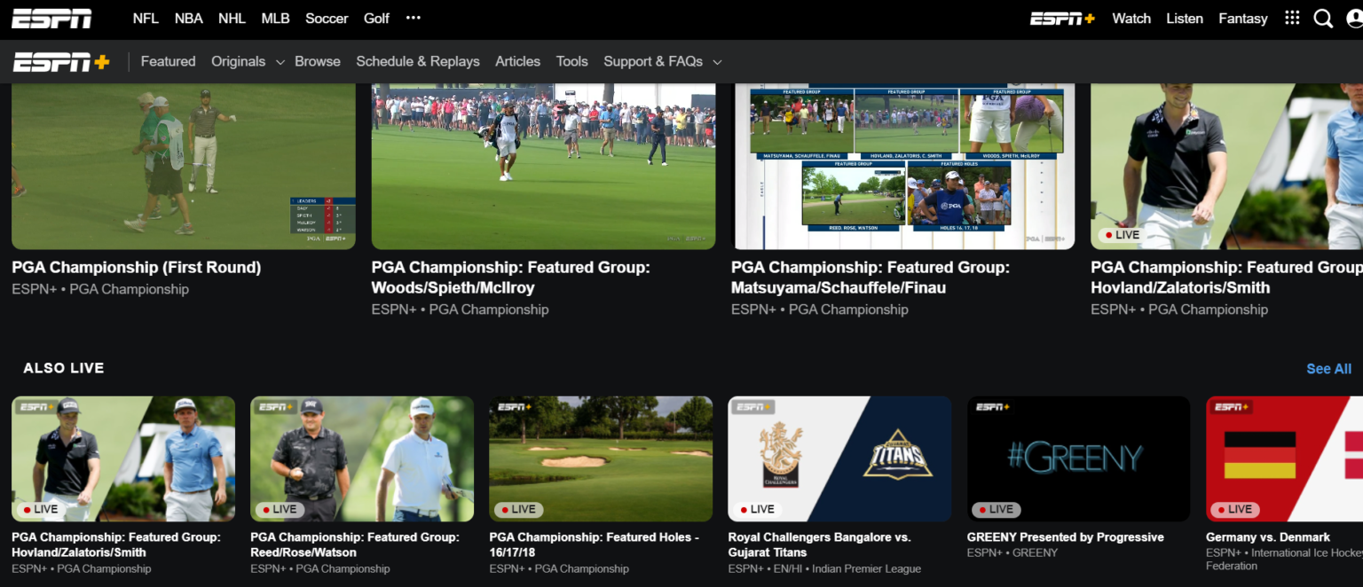Select the ESPN+ logo next to Watch

point(1062,18)
